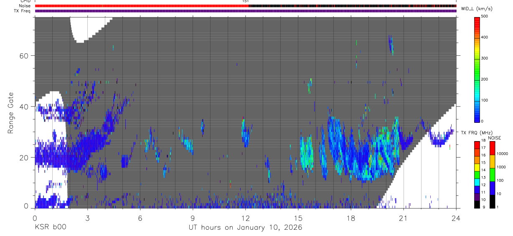Click the '500' spectral width tick
The height and width of the screenshot is (236, 513).
pyautogui.click(x=485, y=16)
